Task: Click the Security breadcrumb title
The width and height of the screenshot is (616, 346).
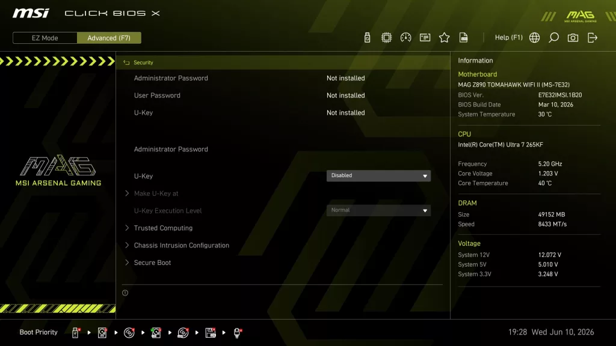Action: (x=143, y=62)
